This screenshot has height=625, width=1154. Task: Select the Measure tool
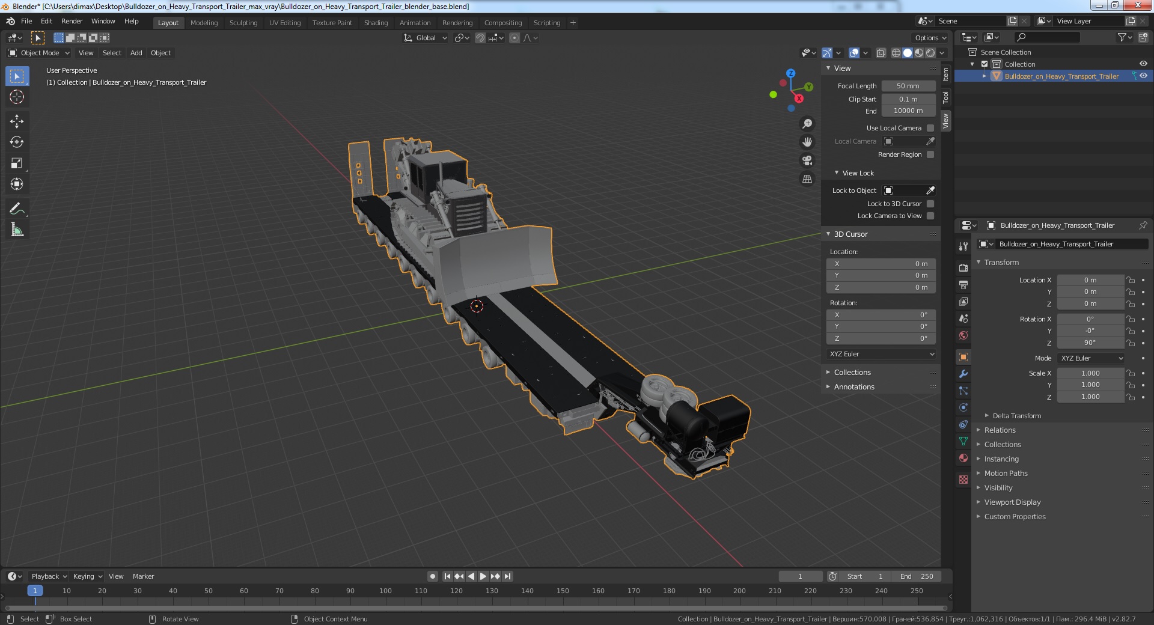click(x=17, y=230)
